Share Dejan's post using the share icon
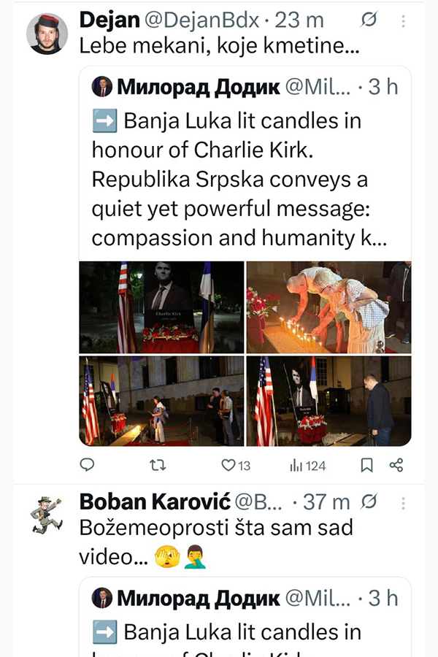438x657 pixels. [x=396, y=465]
